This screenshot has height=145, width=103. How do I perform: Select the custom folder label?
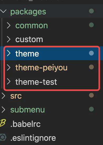(29, 39)
